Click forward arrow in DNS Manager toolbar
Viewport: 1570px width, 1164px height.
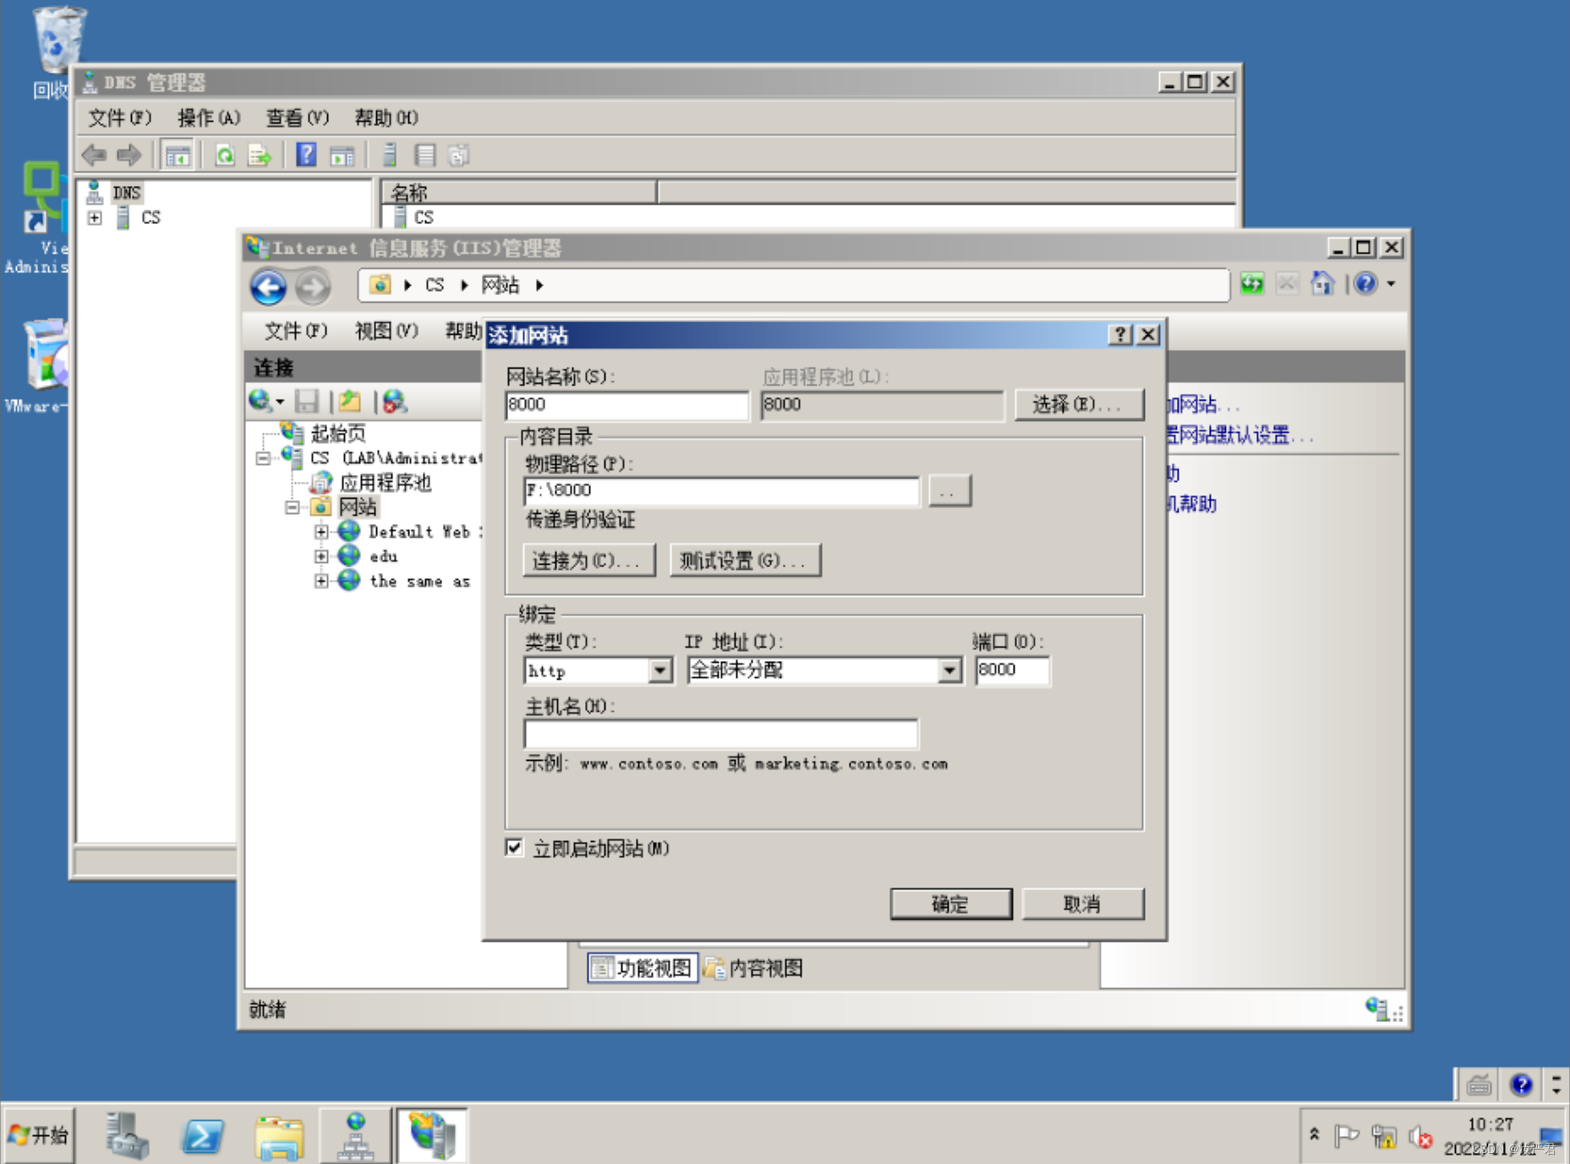[129, 155]
